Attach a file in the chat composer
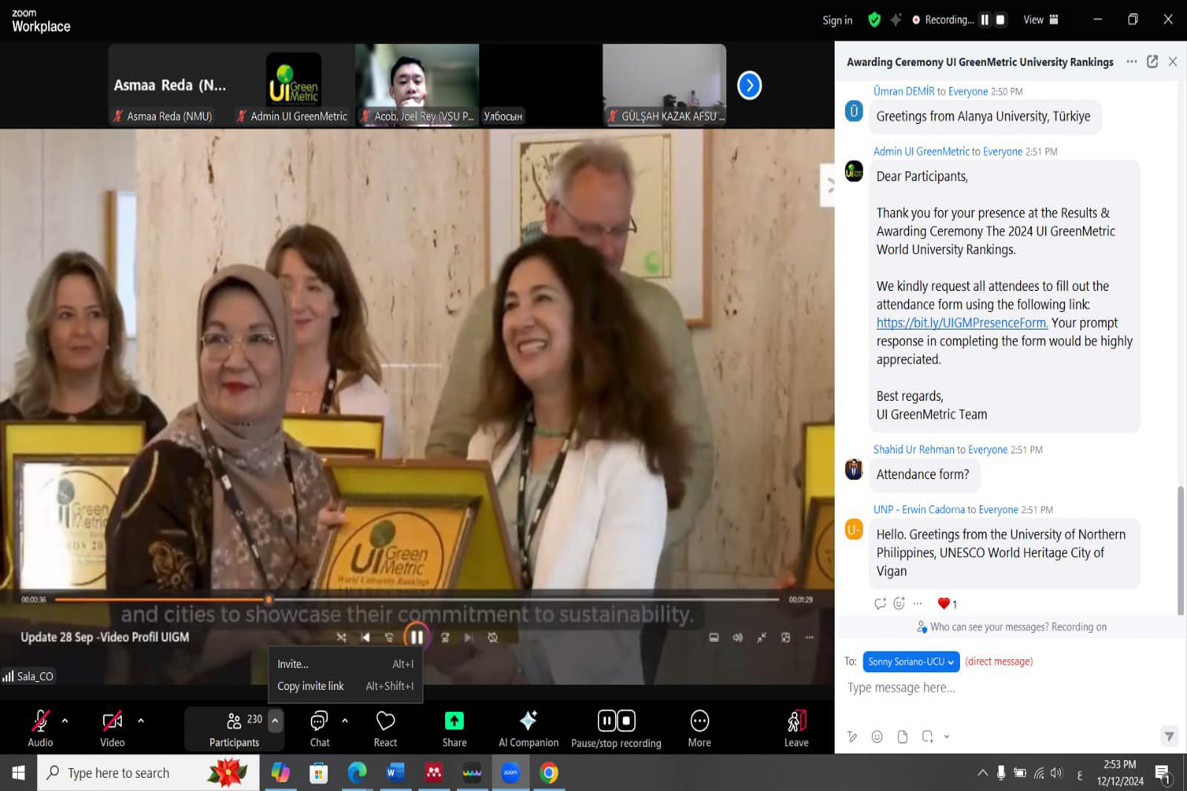 pyautogui.click(x=902, y=737)
